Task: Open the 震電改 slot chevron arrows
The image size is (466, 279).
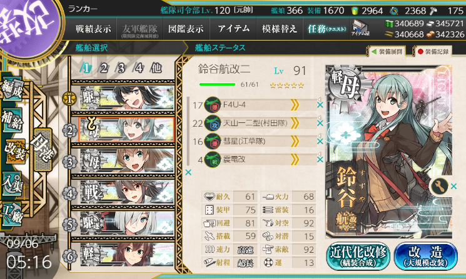Action: click(294, 160)
